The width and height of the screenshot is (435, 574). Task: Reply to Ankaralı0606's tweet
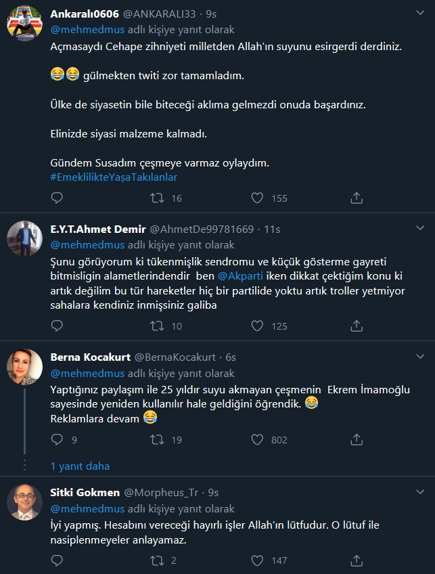pyautogui.click(x=58, y=198)
